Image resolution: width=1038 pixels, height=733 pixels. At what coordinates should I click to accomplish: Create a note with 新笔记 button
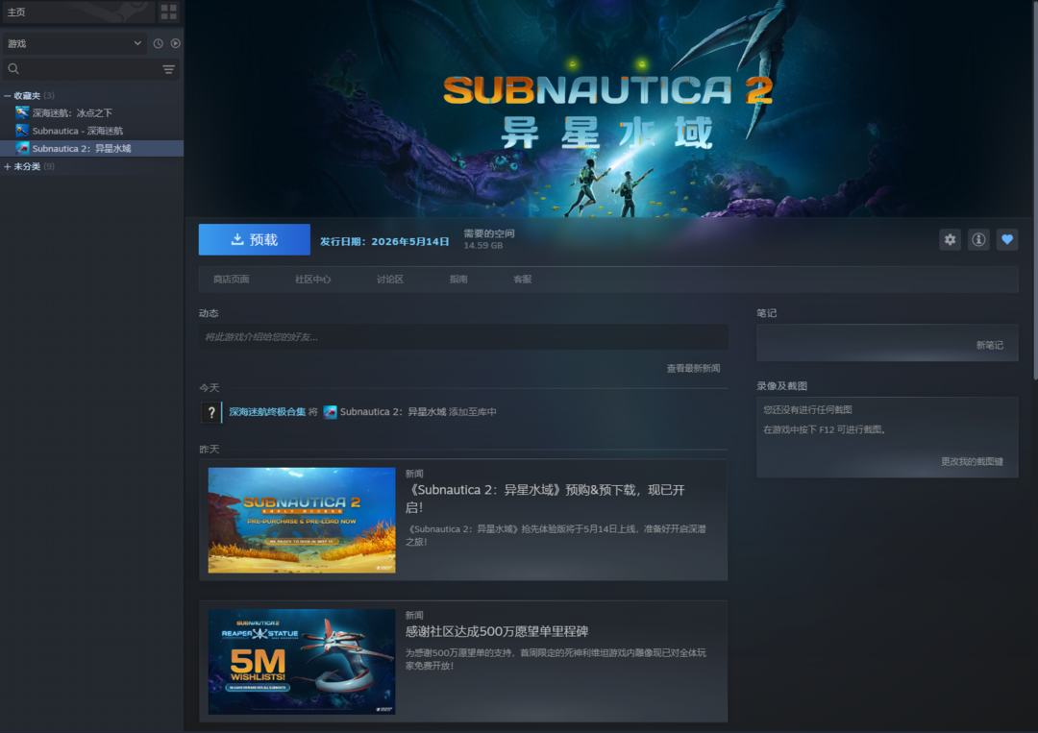[x=990, y=345]
